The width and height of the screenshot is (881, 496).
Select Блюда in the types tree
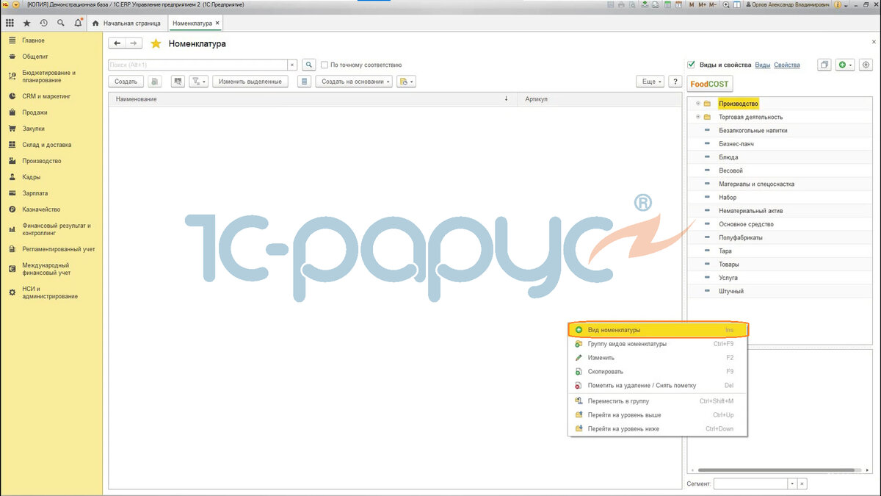(x=728, y=157)
